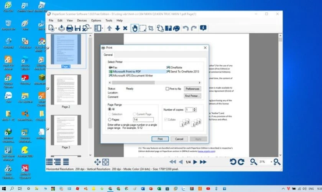The image size is (322, 192).
Task: Click the pages range input field showing 1-4
Action: [x=143, y=119]
